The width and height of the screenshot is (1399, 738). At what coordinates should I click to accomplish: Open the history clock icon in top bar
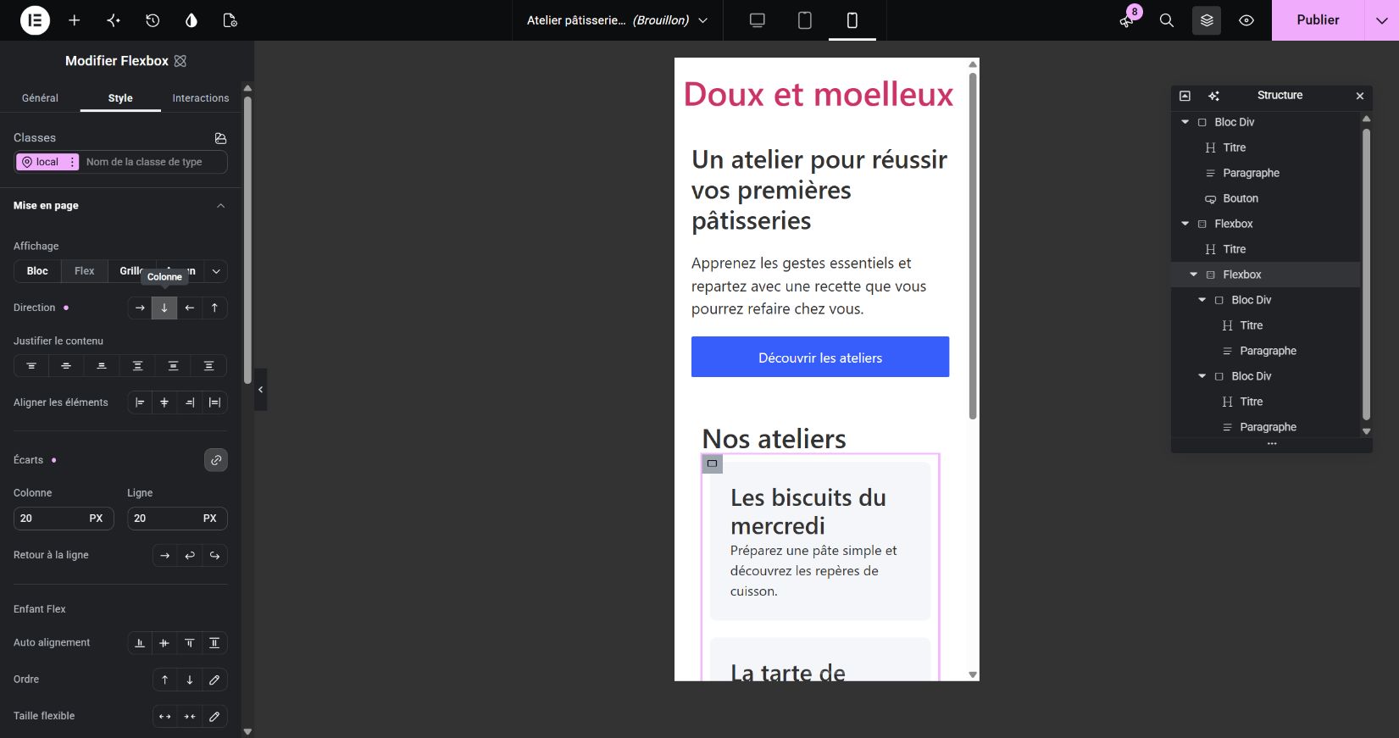[x=153, y=20]
